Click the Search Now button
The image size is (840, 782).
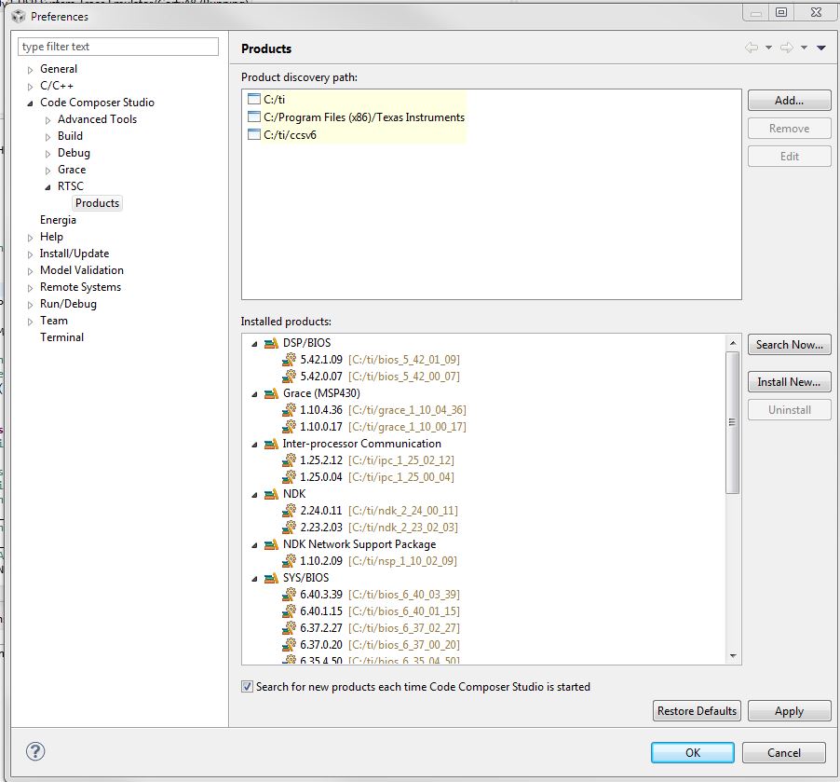[x=789, y=344]
